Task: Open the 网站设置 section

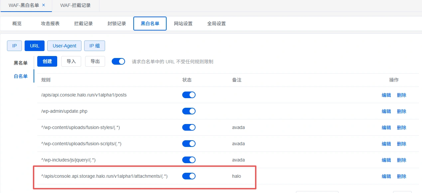Action: tap(183, 24)
